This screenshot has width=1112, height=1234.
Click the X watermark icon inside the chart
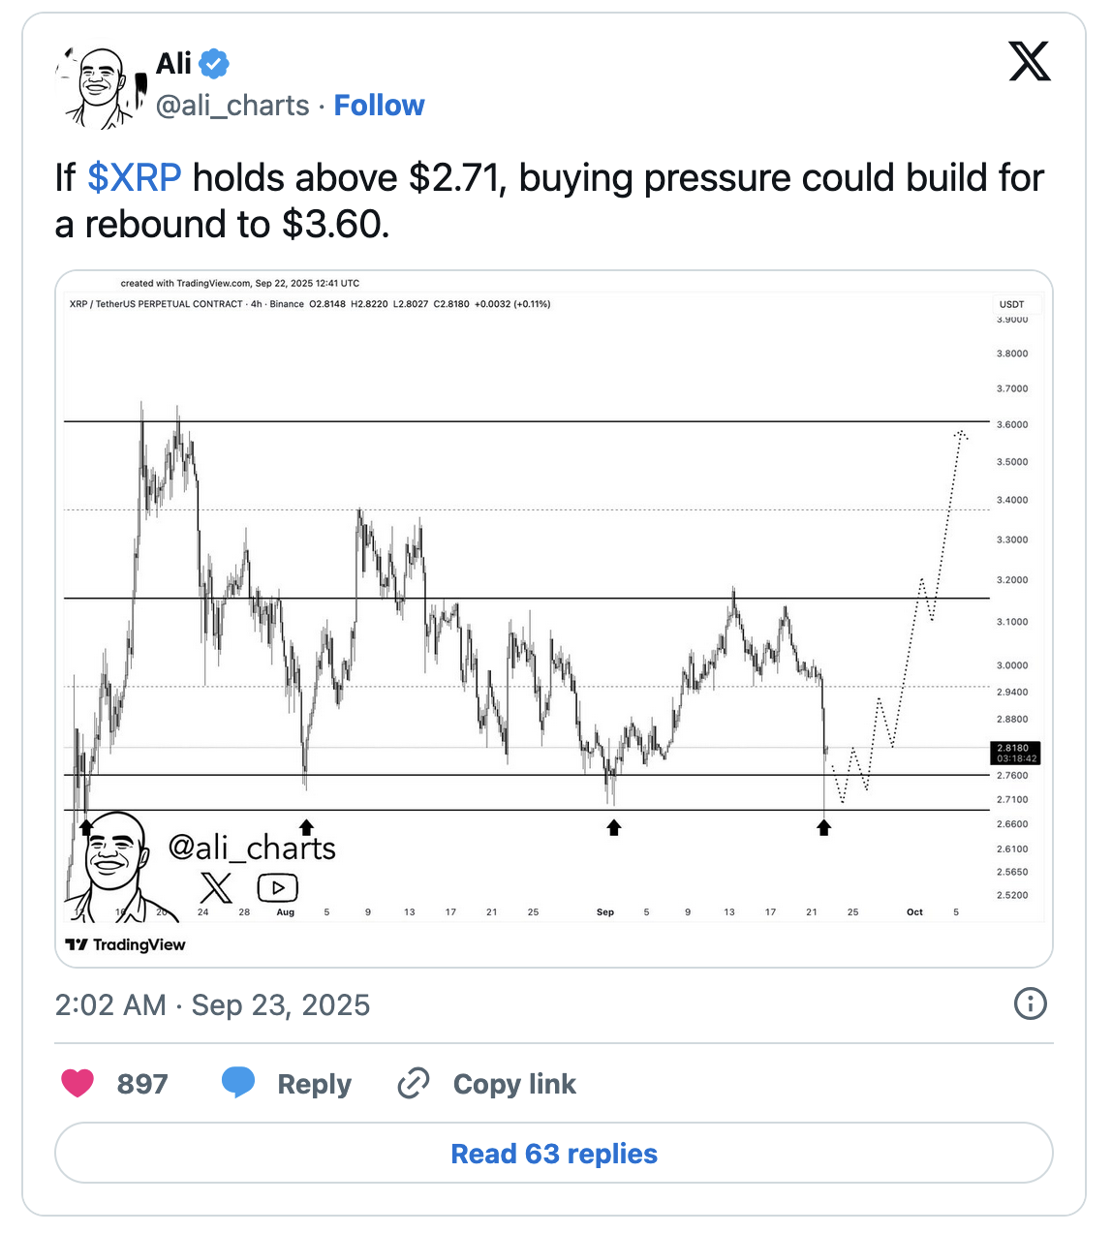click(x=217, y=886)
